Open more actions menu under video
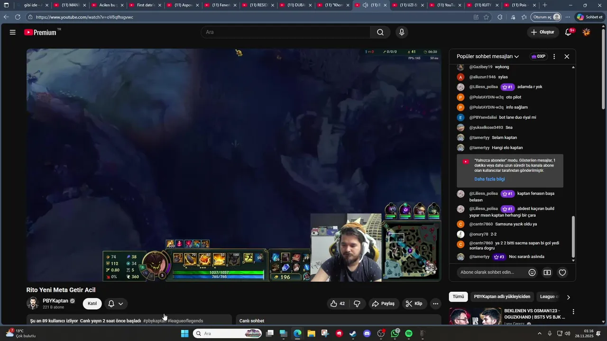The width and height of the screenshot is (607, 341). click(435, 304)
